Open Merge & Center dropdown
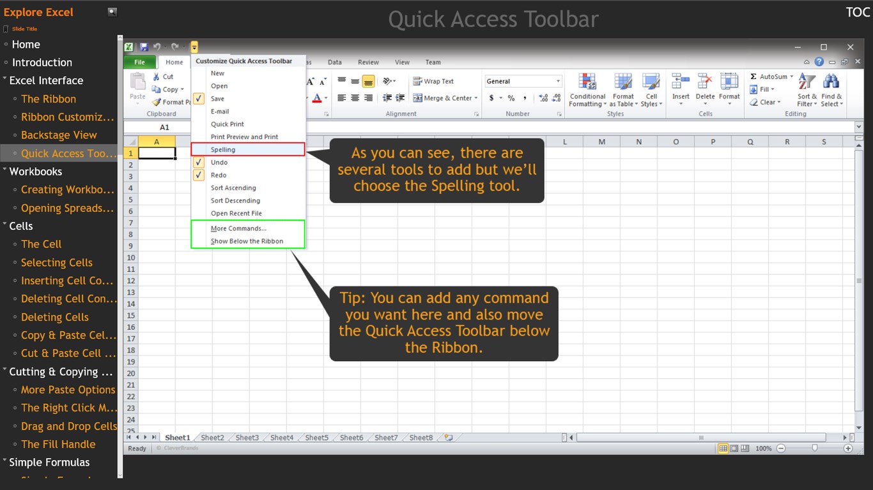Image resolution: width=873 pixels, height=490 pixels. tap(475, 98)
